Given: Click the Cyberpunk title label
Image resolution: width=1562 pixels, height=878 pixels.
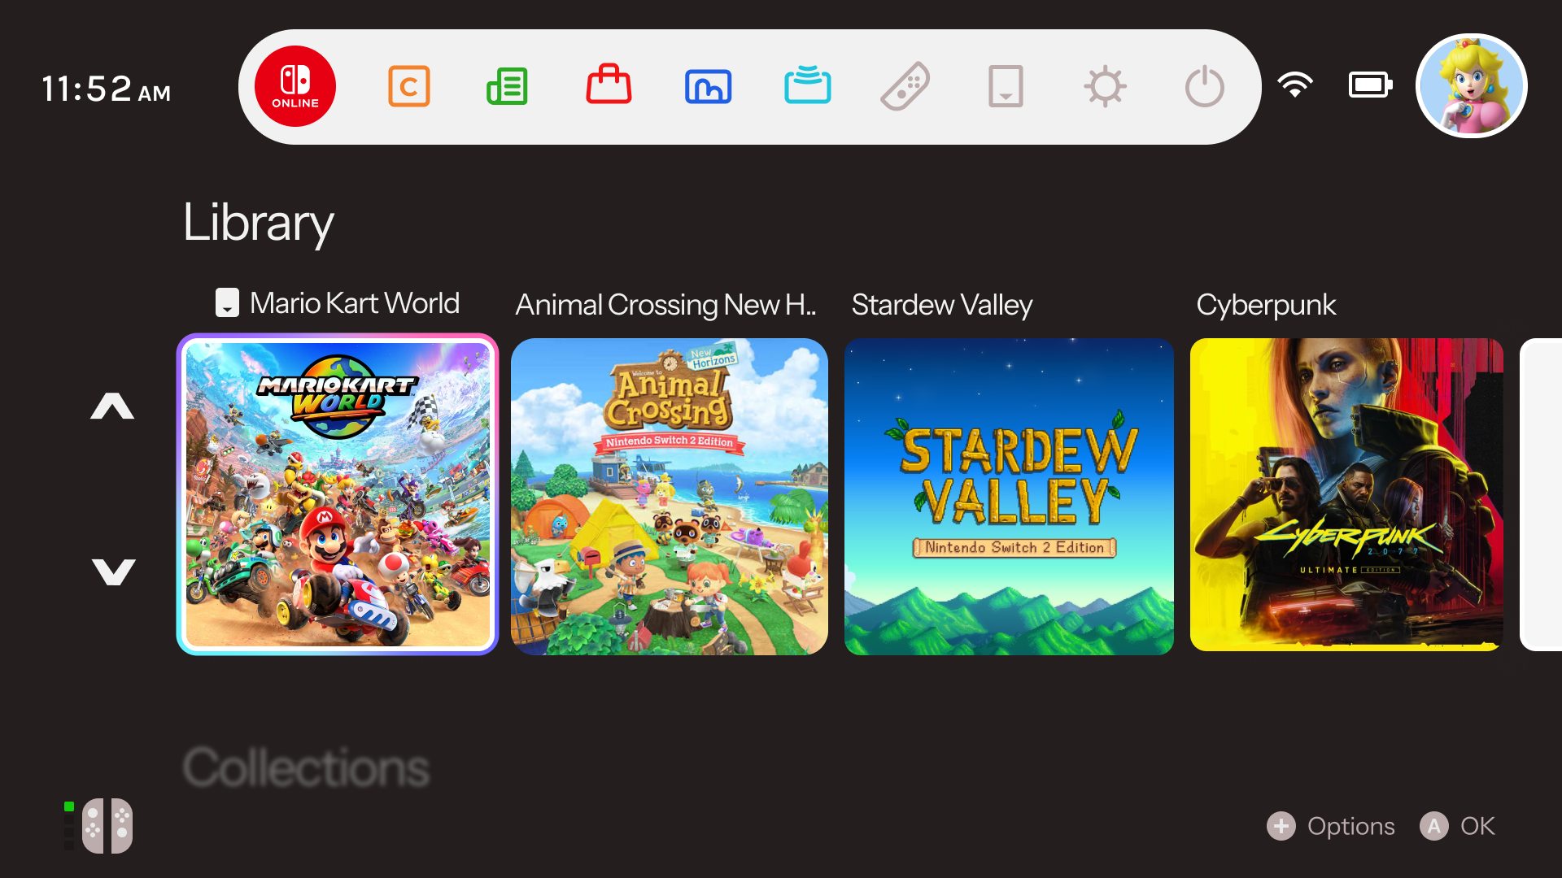Looking at the screenshot, I should click(1266, 305).
